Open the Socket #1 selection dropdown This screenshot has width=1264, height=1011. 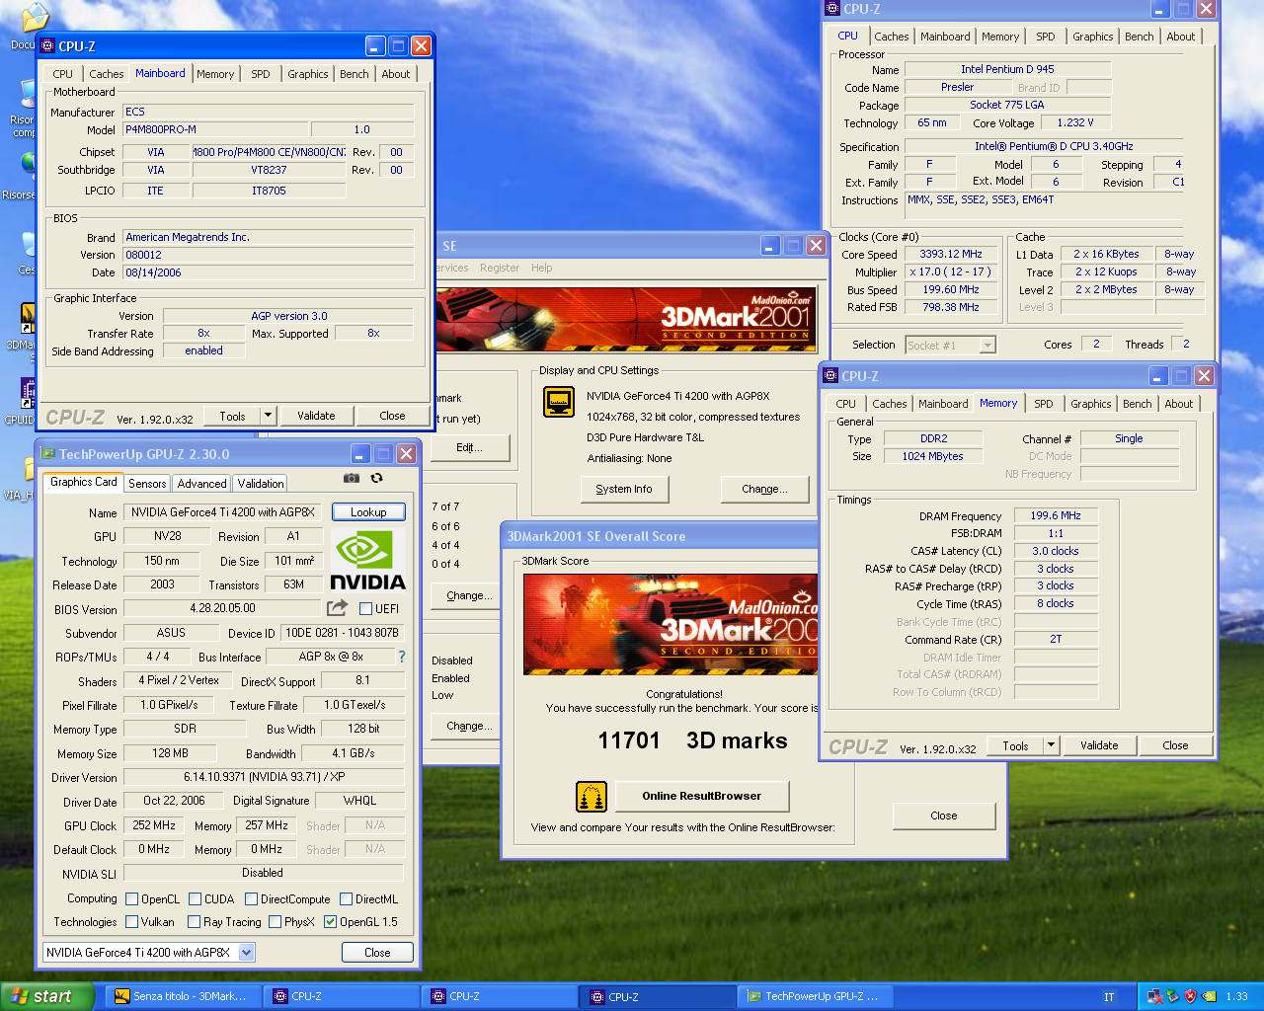tap(987, 346)
